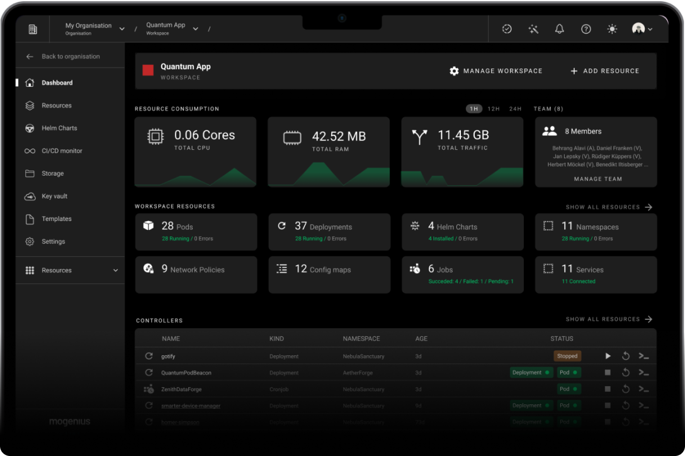
Task: Open the 4 Helm Charts card
Action: pos(463,232)
